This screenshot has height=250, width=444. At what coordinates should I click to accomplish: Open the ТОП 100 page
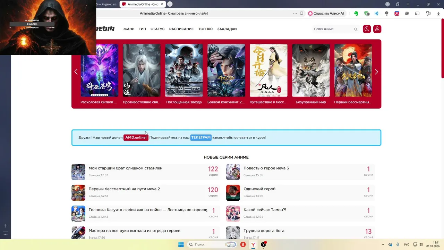tap(205, 29)
